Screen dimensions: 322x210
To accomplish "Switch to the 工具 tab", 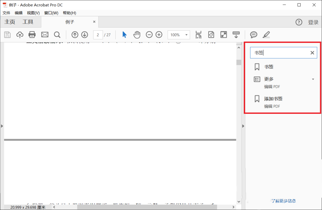I will (x=28, y=22).
